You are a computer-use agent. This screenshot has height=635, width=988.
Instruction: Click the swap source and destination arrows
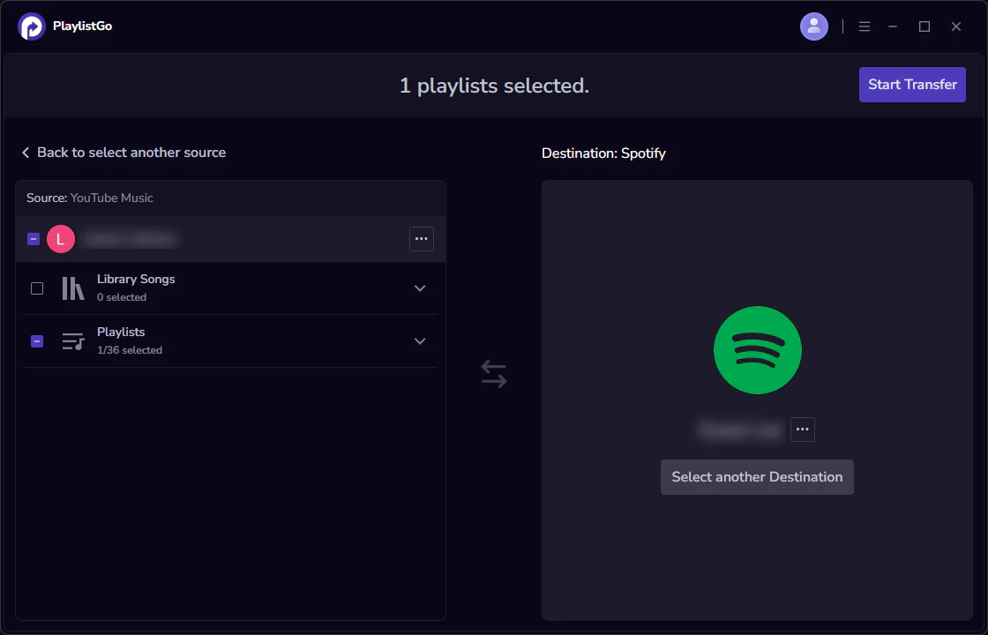coord(494,374)
